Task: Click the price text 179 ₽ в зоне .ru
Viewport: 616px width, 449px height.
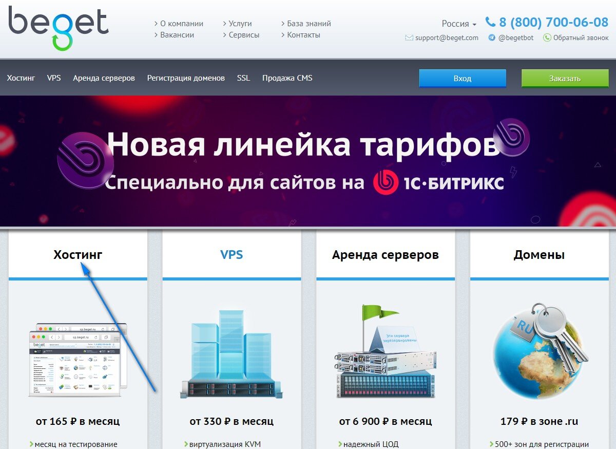Action: click(539, 421)
